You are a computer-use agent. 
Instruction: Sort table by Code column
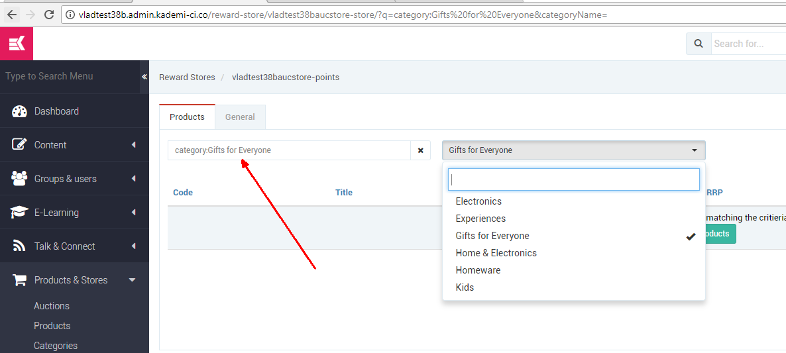[x=183, y=192]
